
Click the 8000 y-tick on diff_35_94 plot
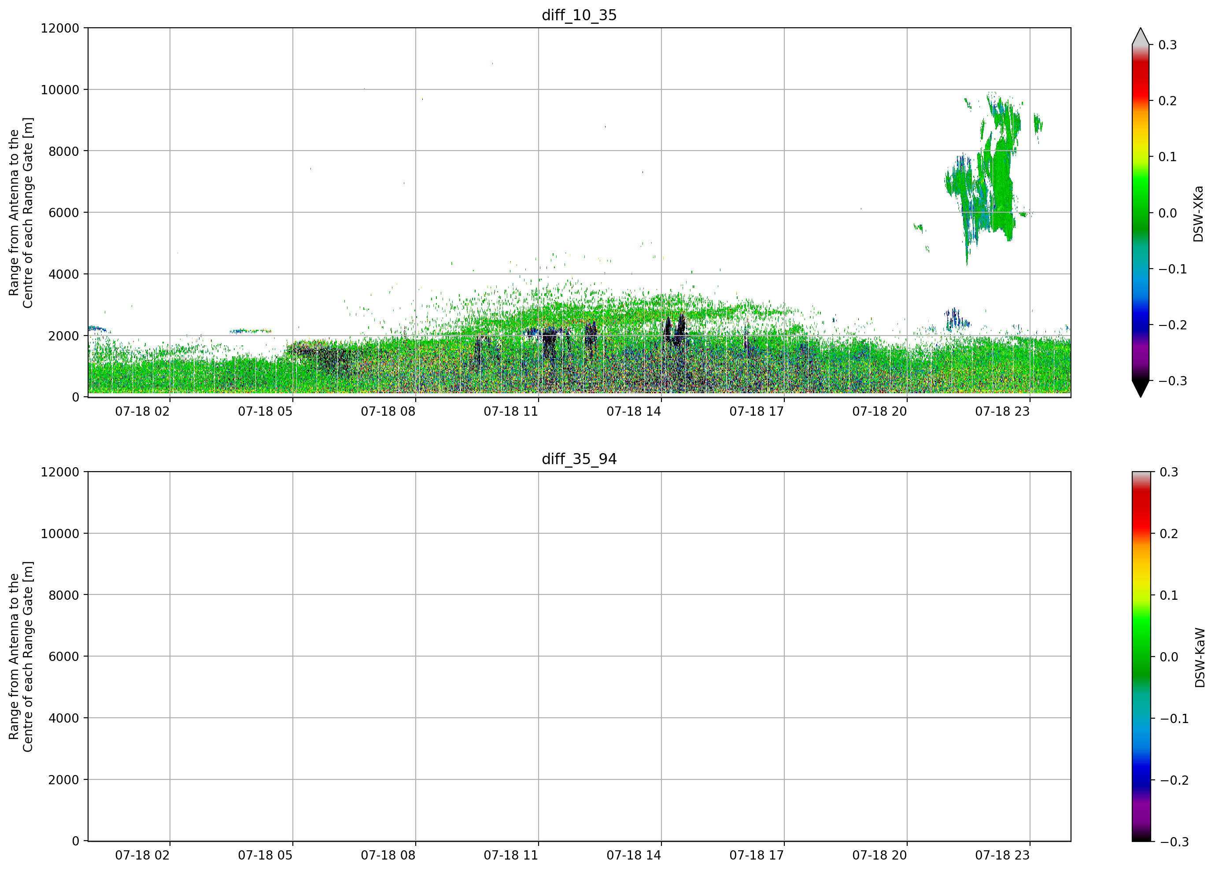pyautogui.click(x=64, y=595)
